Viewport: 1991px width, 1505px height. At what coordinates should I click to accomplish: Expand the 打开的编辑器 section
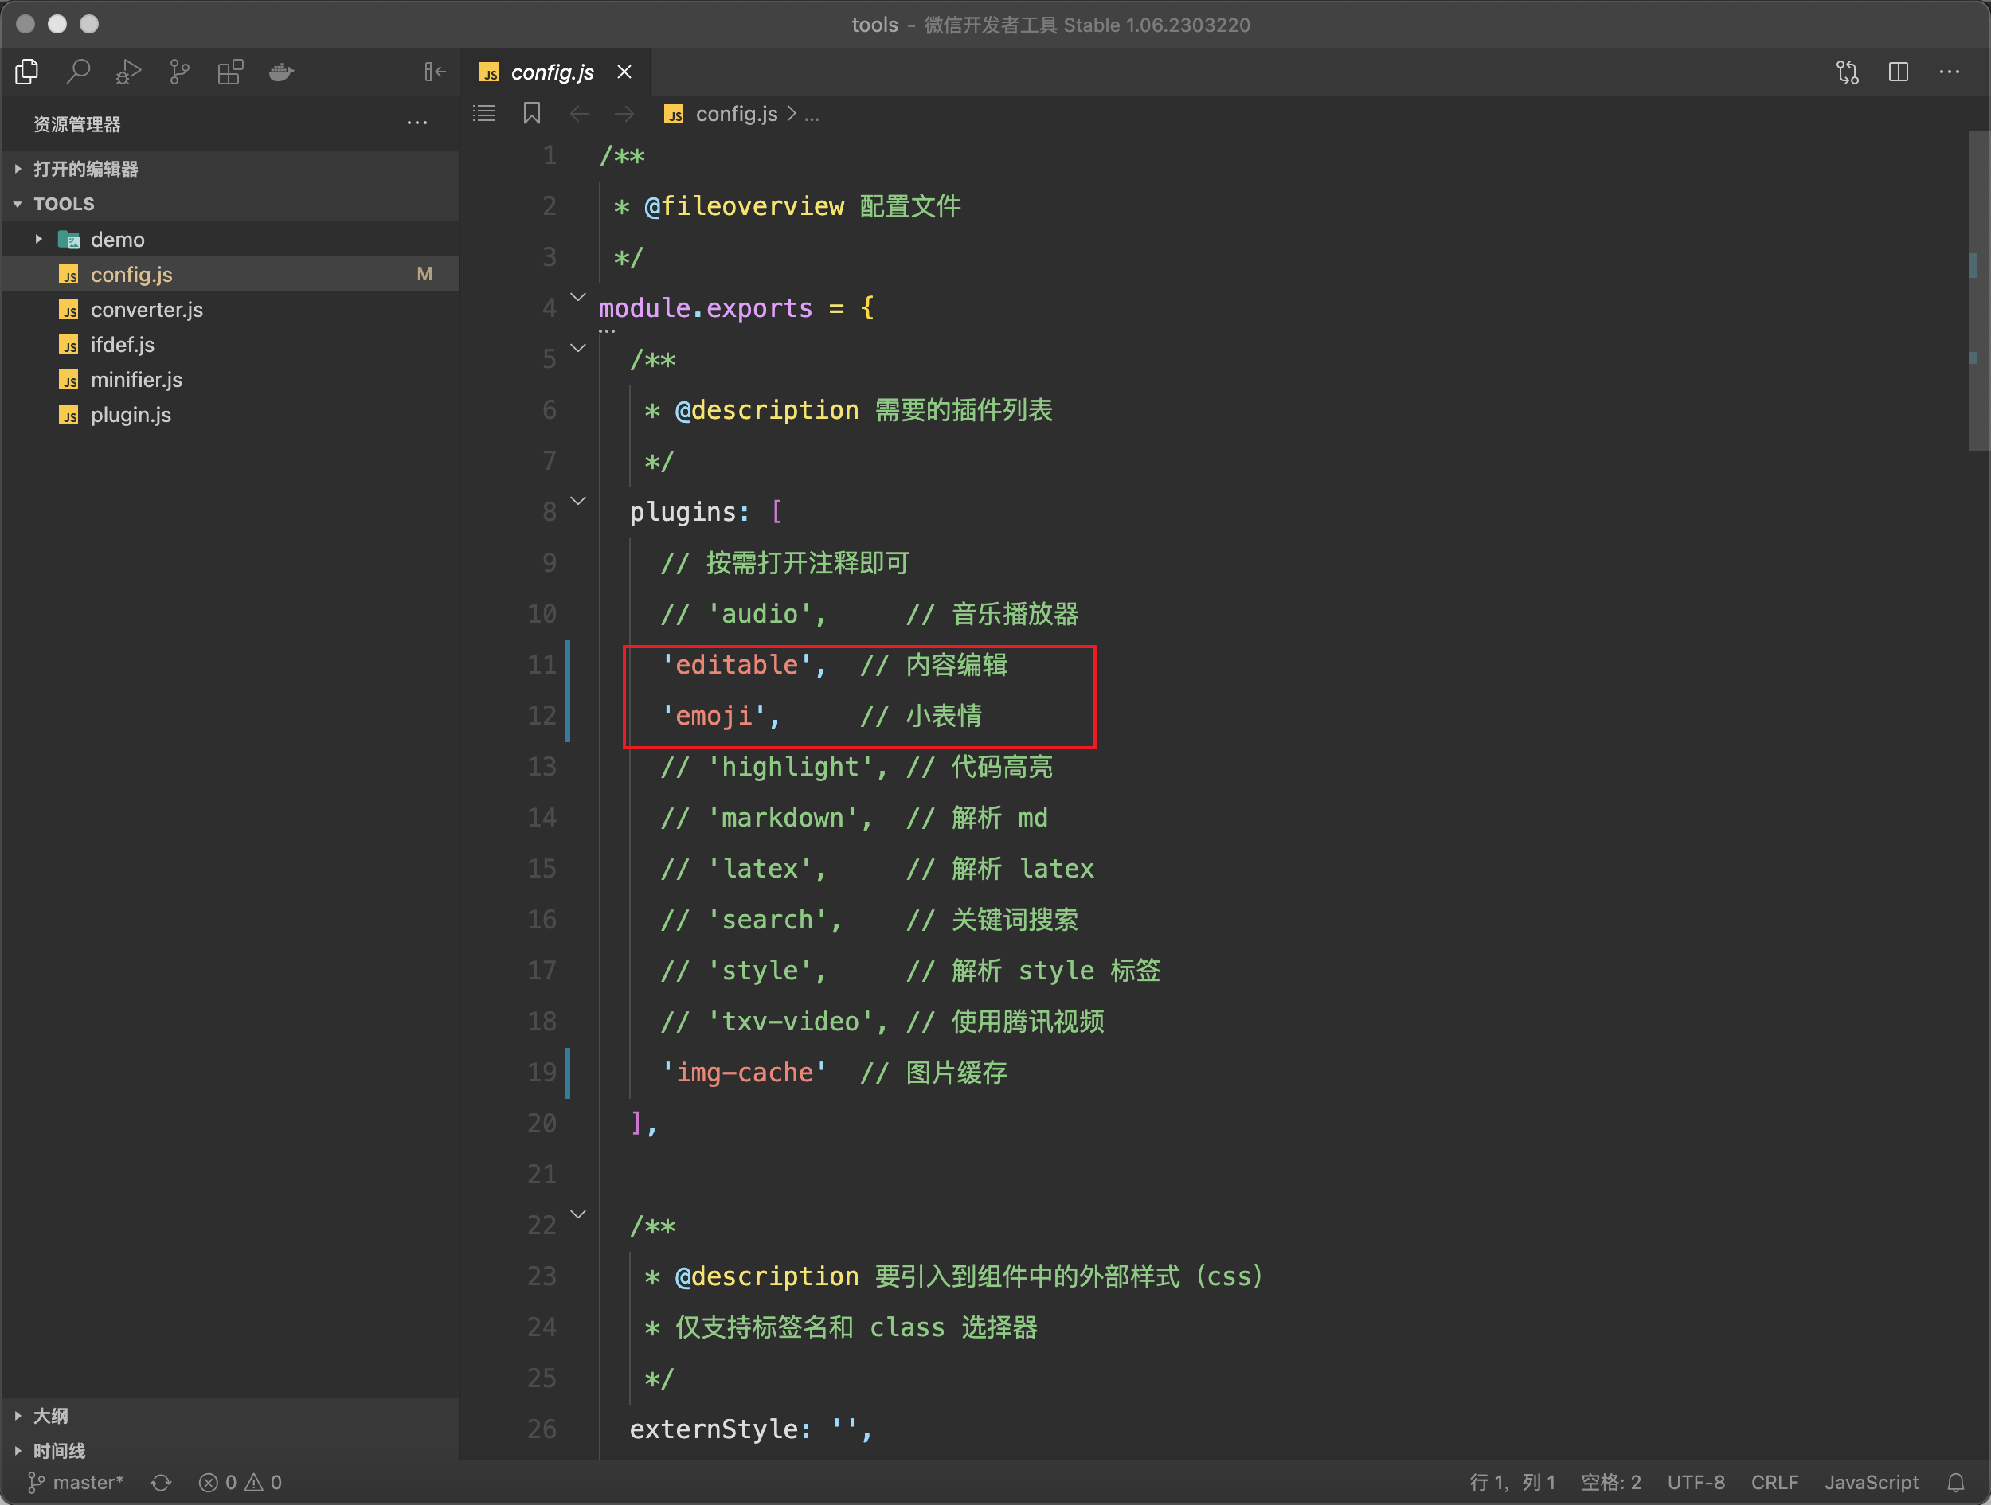[x=230, y=168]
